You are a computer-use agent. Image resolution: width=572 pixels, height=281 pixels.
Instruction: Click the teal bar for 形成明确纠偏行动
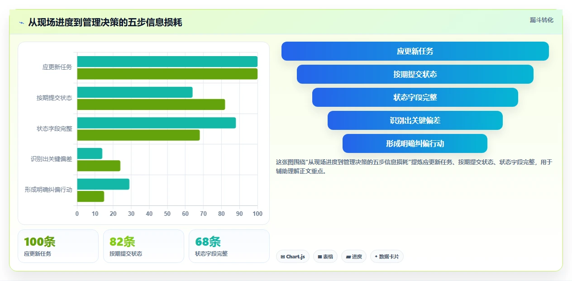pos(103,184)
